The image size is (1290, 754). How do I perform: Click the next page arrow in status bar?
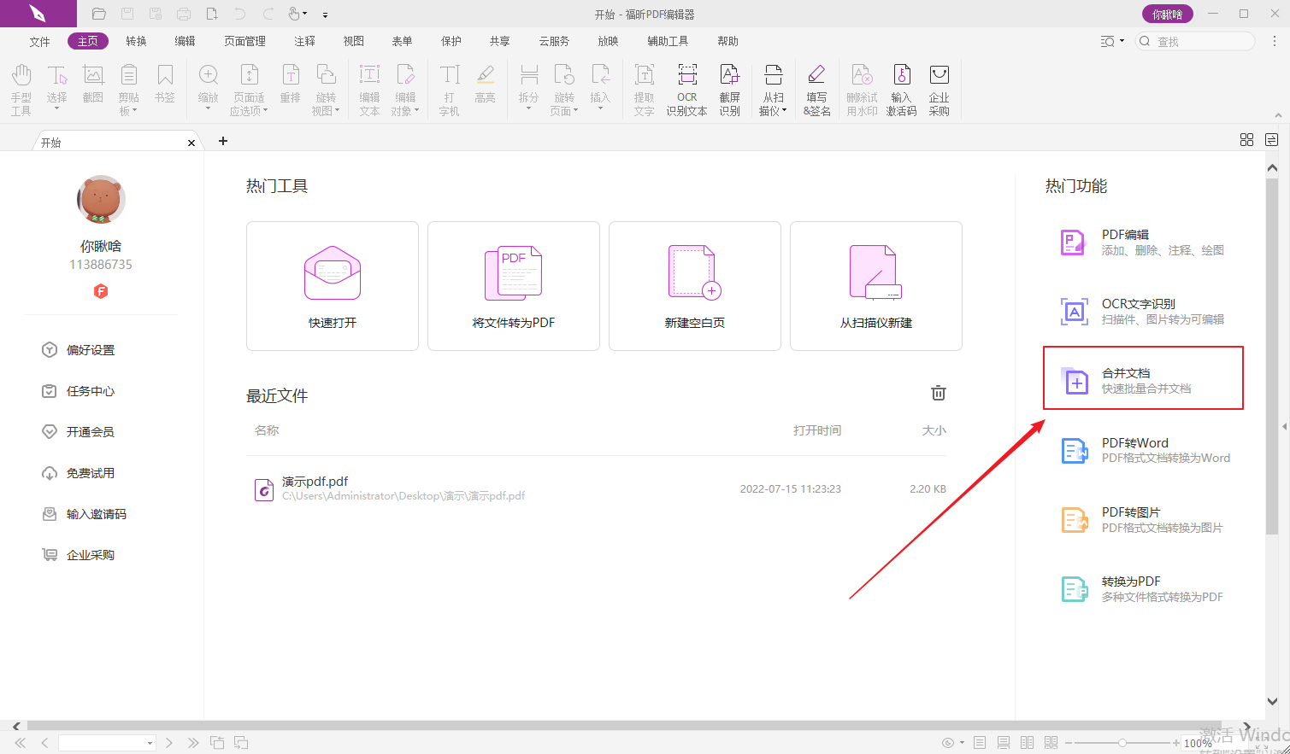169,743
